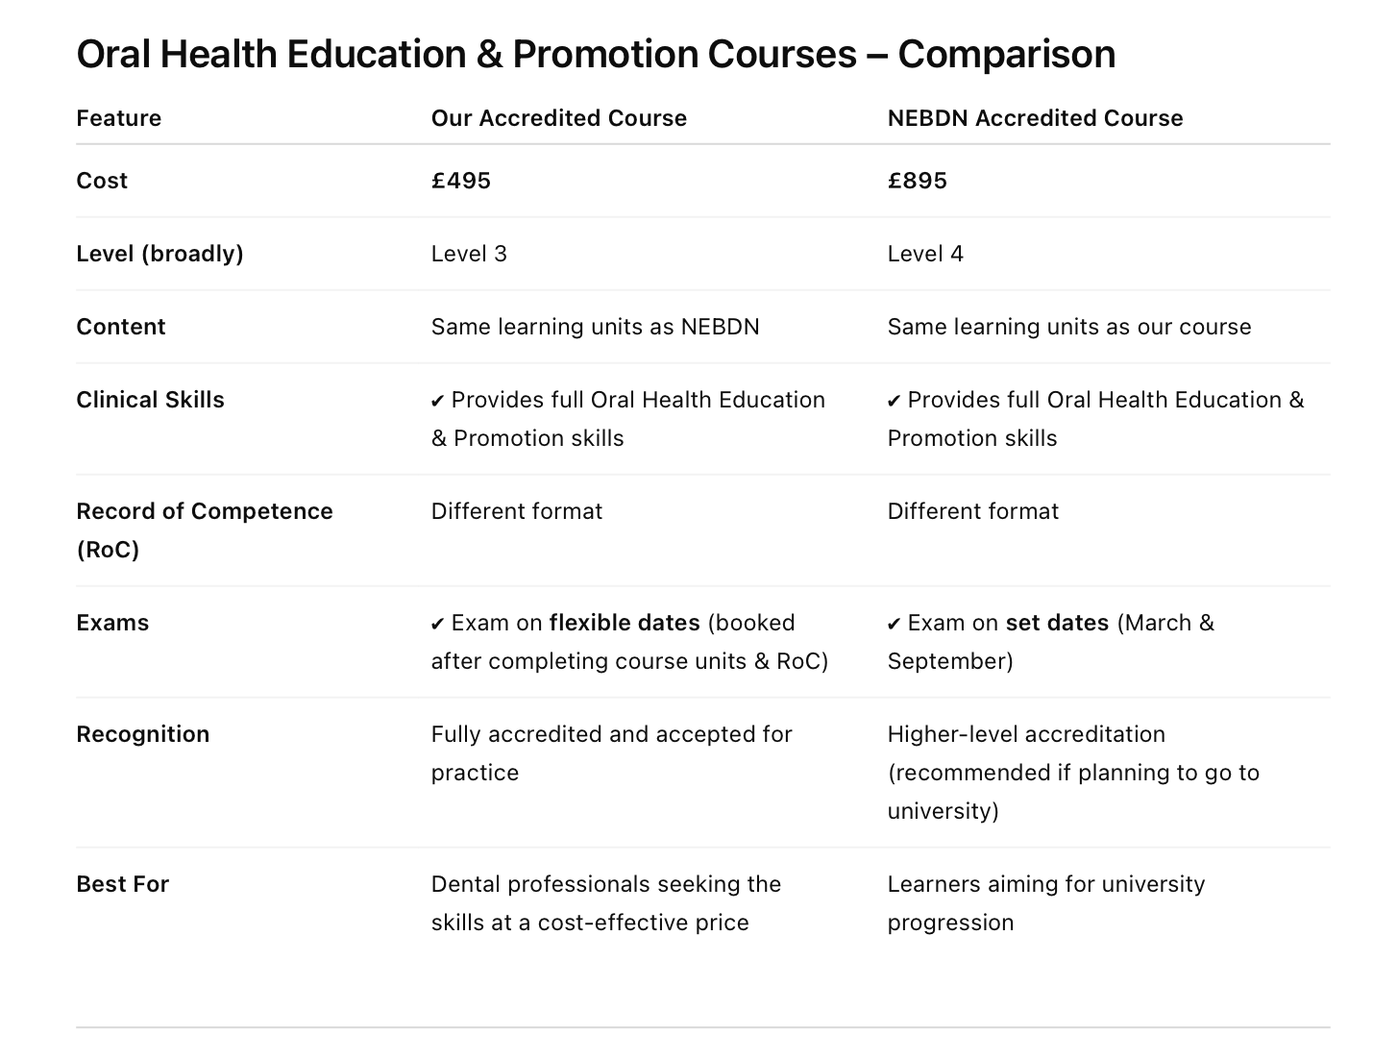Viewport: 1373px width, 1059px height.
Task: Click the checkmark beside "Exam on set dates"
Action: click(x=895, y=625)
